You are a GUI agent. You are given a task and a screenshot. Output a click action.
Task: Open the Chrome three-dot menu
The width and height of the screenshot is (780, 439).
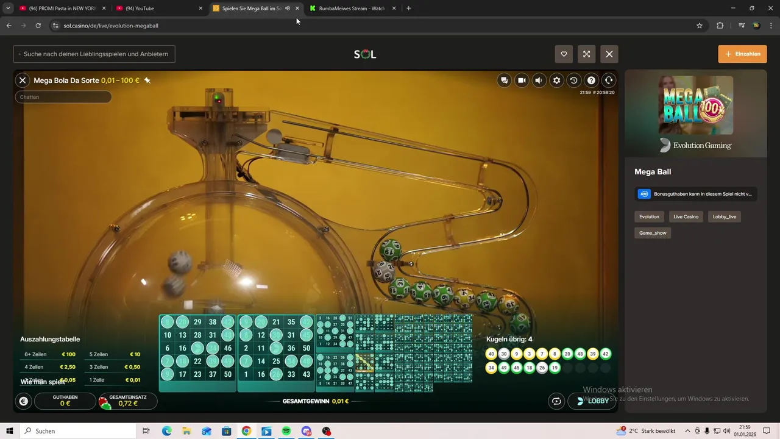click(771, 26)
